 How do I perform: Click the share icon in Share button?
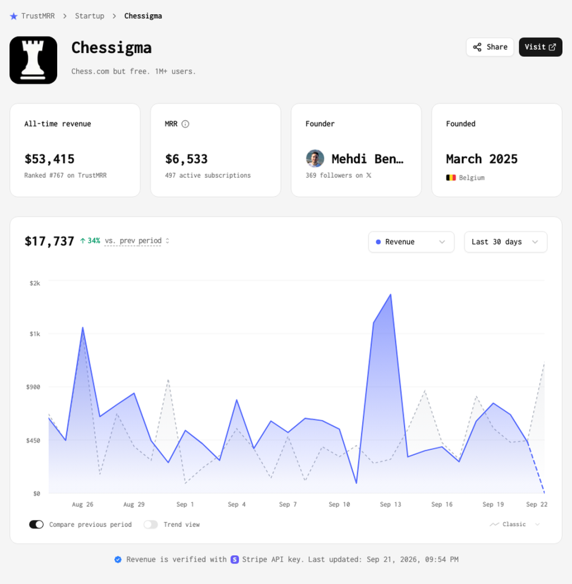(477, 47)
